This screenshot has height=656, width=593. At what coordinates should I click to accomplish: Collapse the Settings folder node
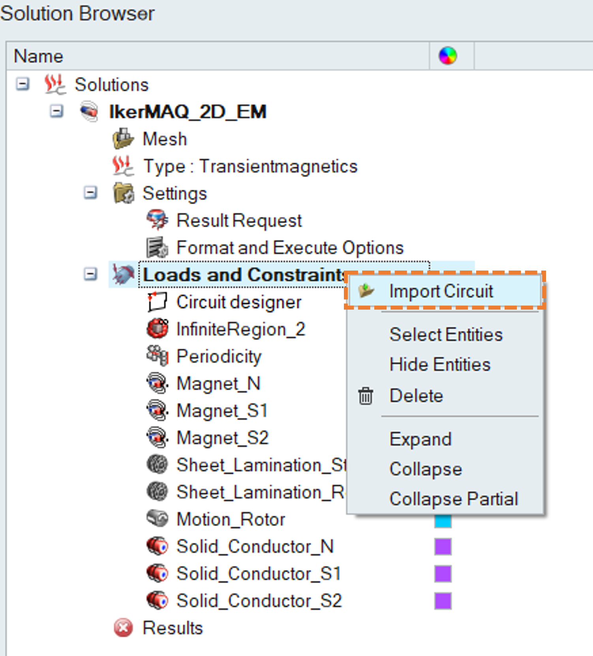click(90, 193)
